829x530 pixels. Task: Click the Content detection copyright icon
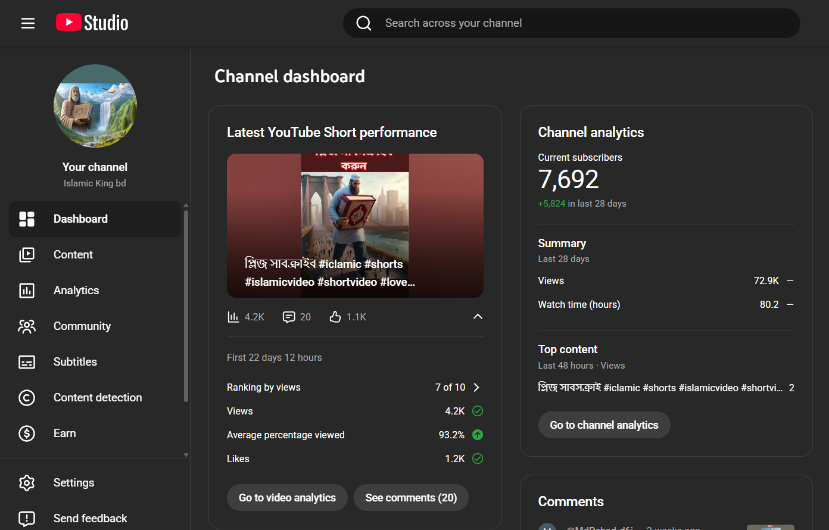27,398
